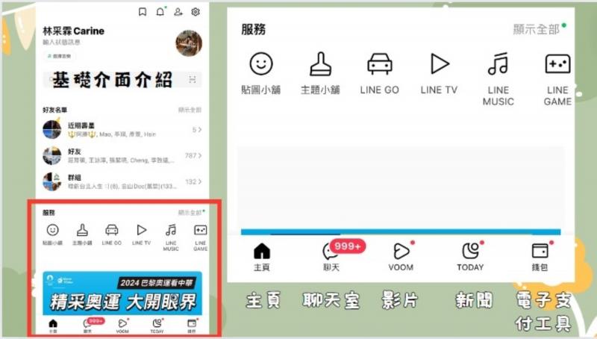This screenshot has width=597, height=339.
Task: Select the VOOM tab in small phone view
Action: [x=122, y=326]
